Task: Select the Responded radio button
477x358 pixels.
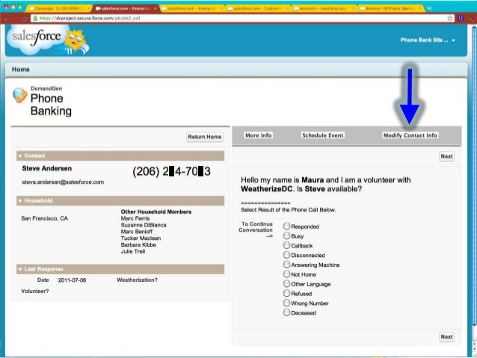Action: coord(286,226)
